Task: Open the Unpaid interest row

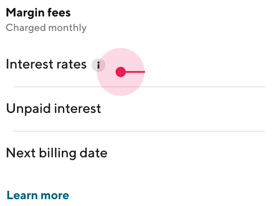Action: pos(54,108)
